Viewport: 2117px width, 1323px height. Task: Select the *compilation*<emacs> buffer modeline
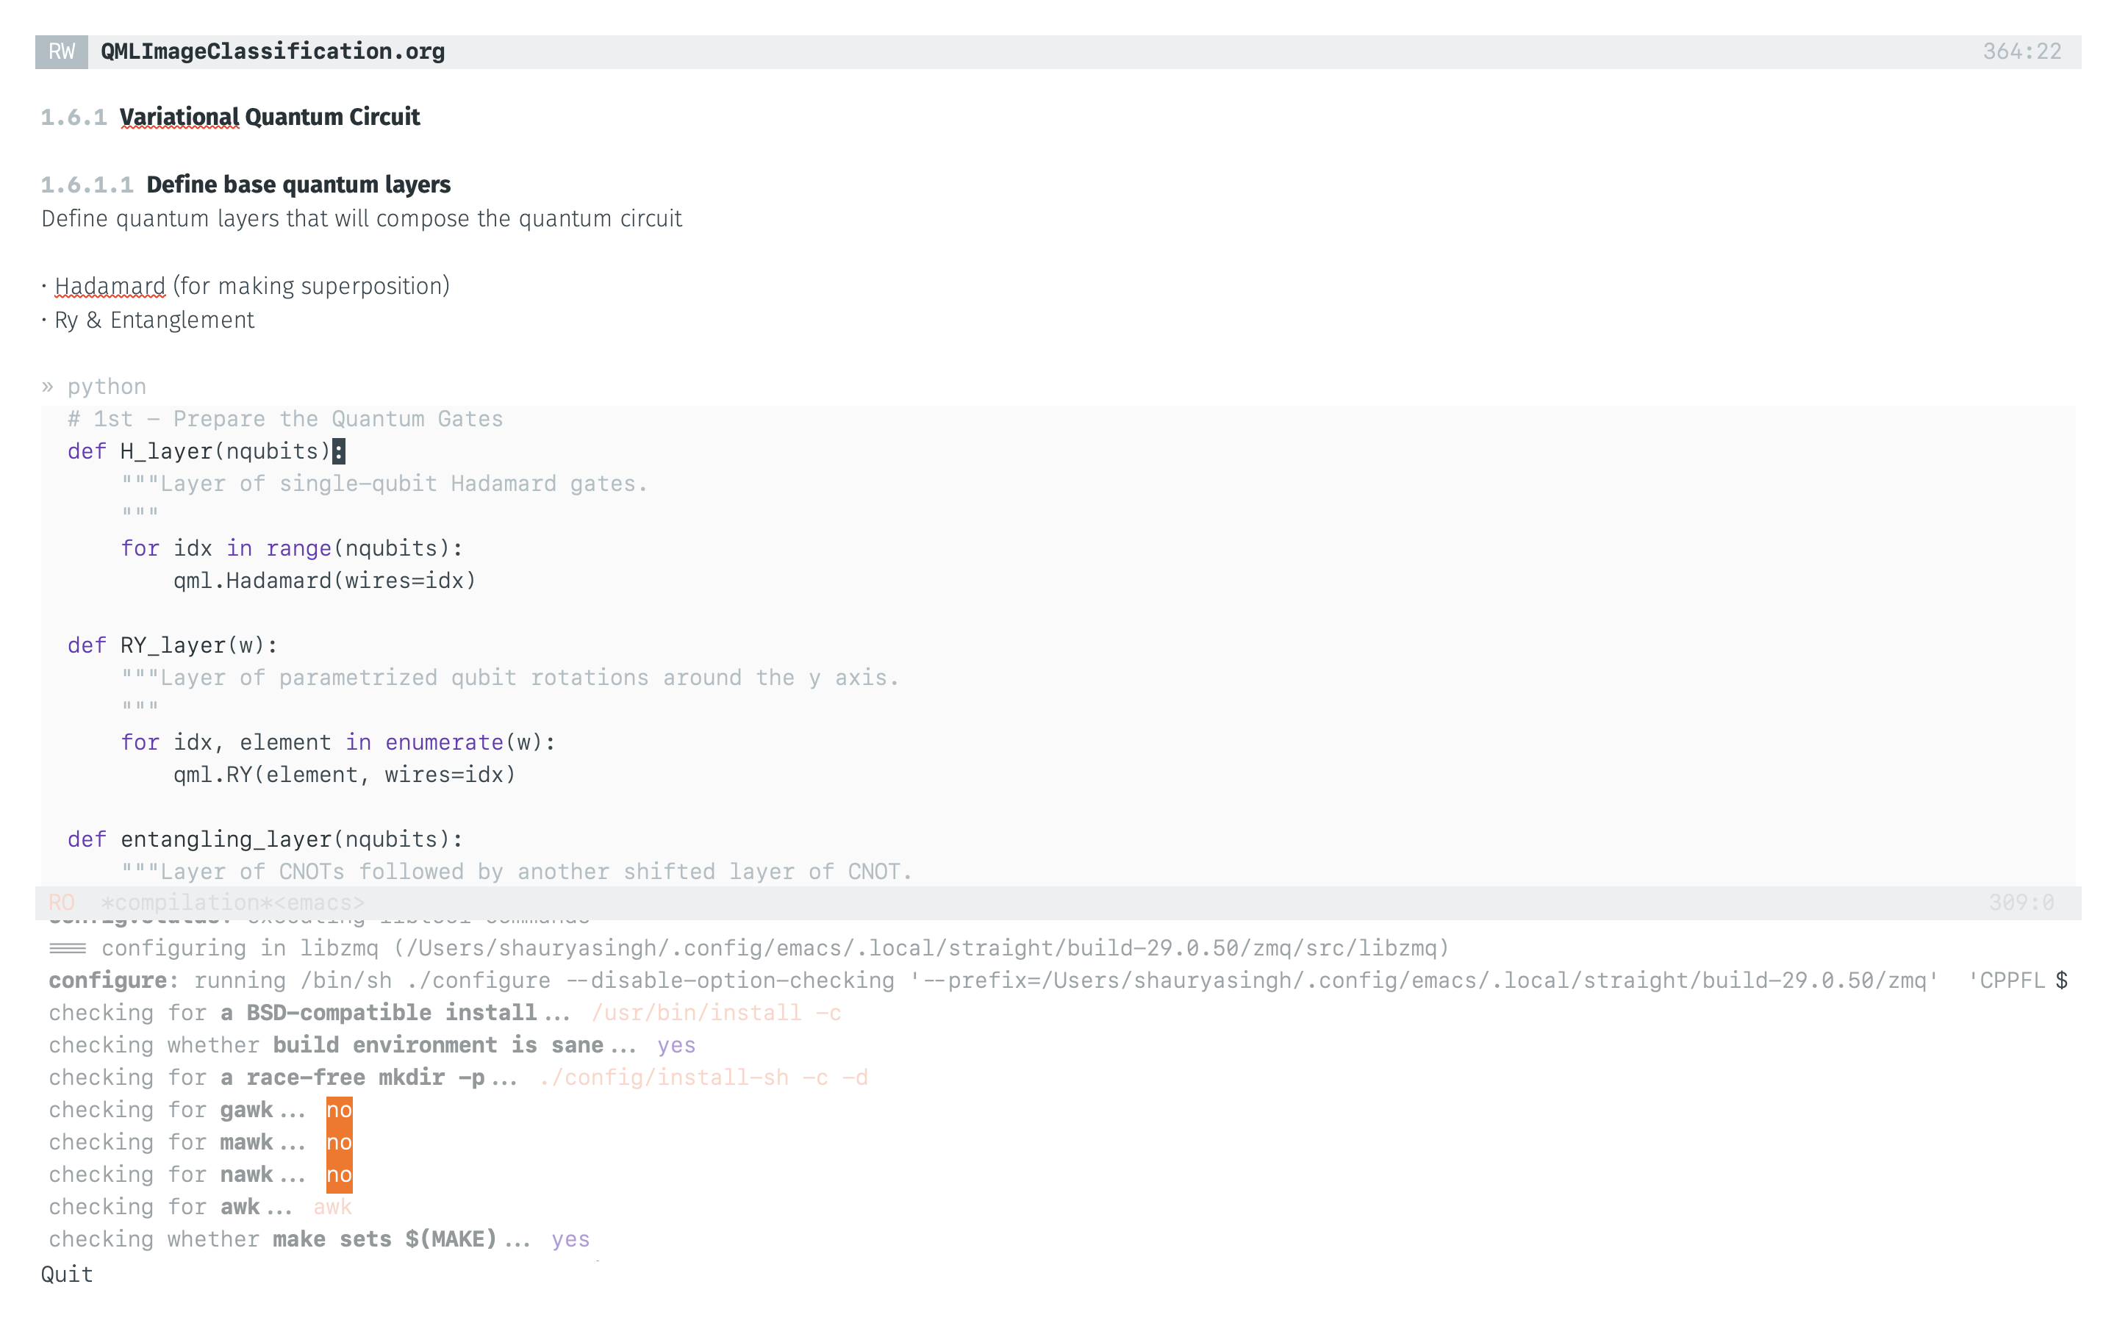coord(233,902)
